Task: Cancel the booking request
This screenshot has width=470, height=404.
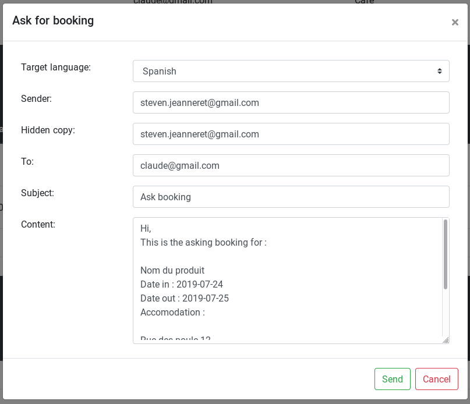Action: point(436,379)
